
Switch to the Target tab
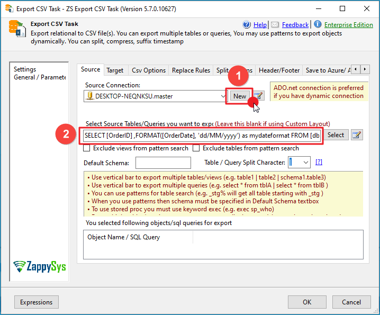click(115, 70)
